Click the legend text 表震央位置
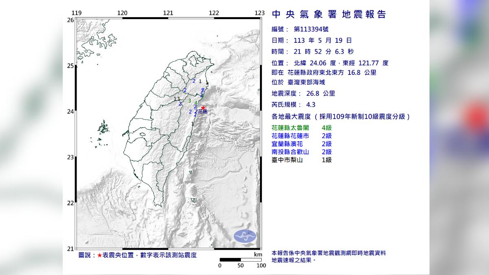Screen dimensions: 489x275 (x=119, y=255)
